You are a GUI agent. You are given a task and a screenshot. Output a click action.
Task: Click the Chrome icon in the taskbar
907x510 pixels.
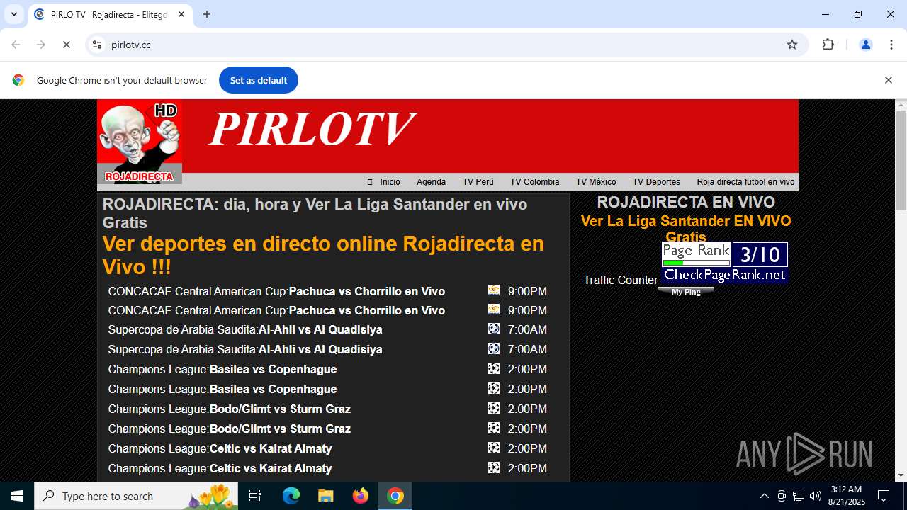395,496
